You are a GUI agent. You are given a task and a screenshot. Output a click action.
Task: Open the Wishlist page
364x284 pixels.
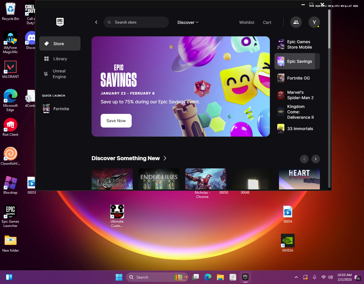[x=247, y=22]
